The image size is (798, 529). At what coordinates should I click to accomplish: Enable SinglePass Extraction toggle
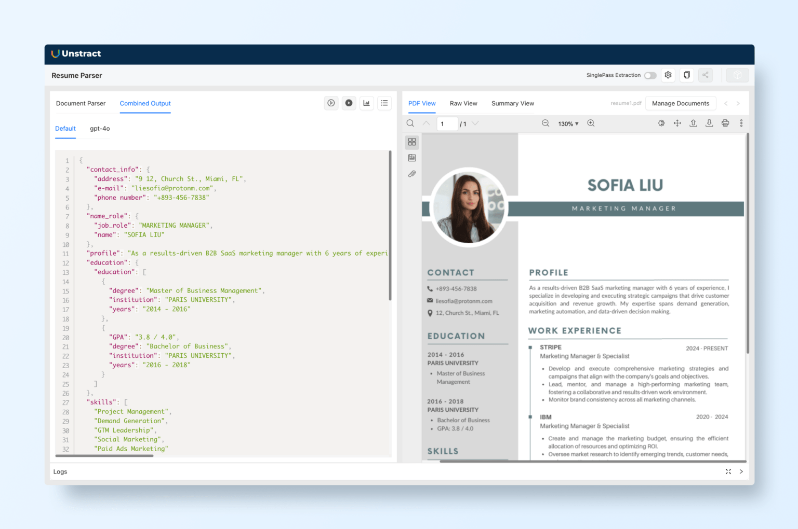pyautogui.click(x=649, y=75)
